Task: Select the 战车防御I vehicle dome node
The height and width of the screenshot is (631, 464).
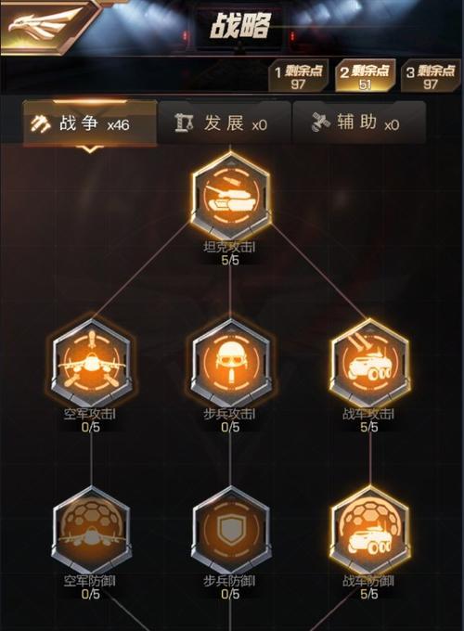Action: 369,531
